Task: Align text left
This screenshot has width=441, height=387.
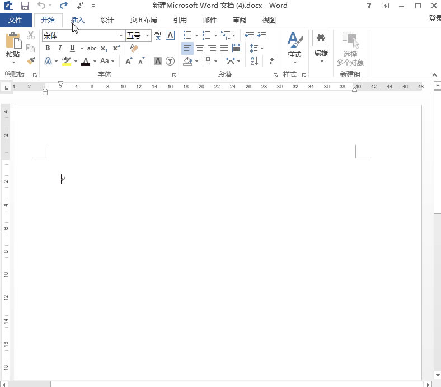Action: pos(187,48)
